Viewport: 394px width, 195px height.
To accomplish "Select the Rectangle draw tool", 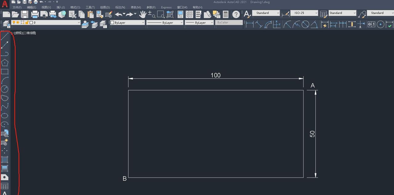I will (x=5, y=72).
